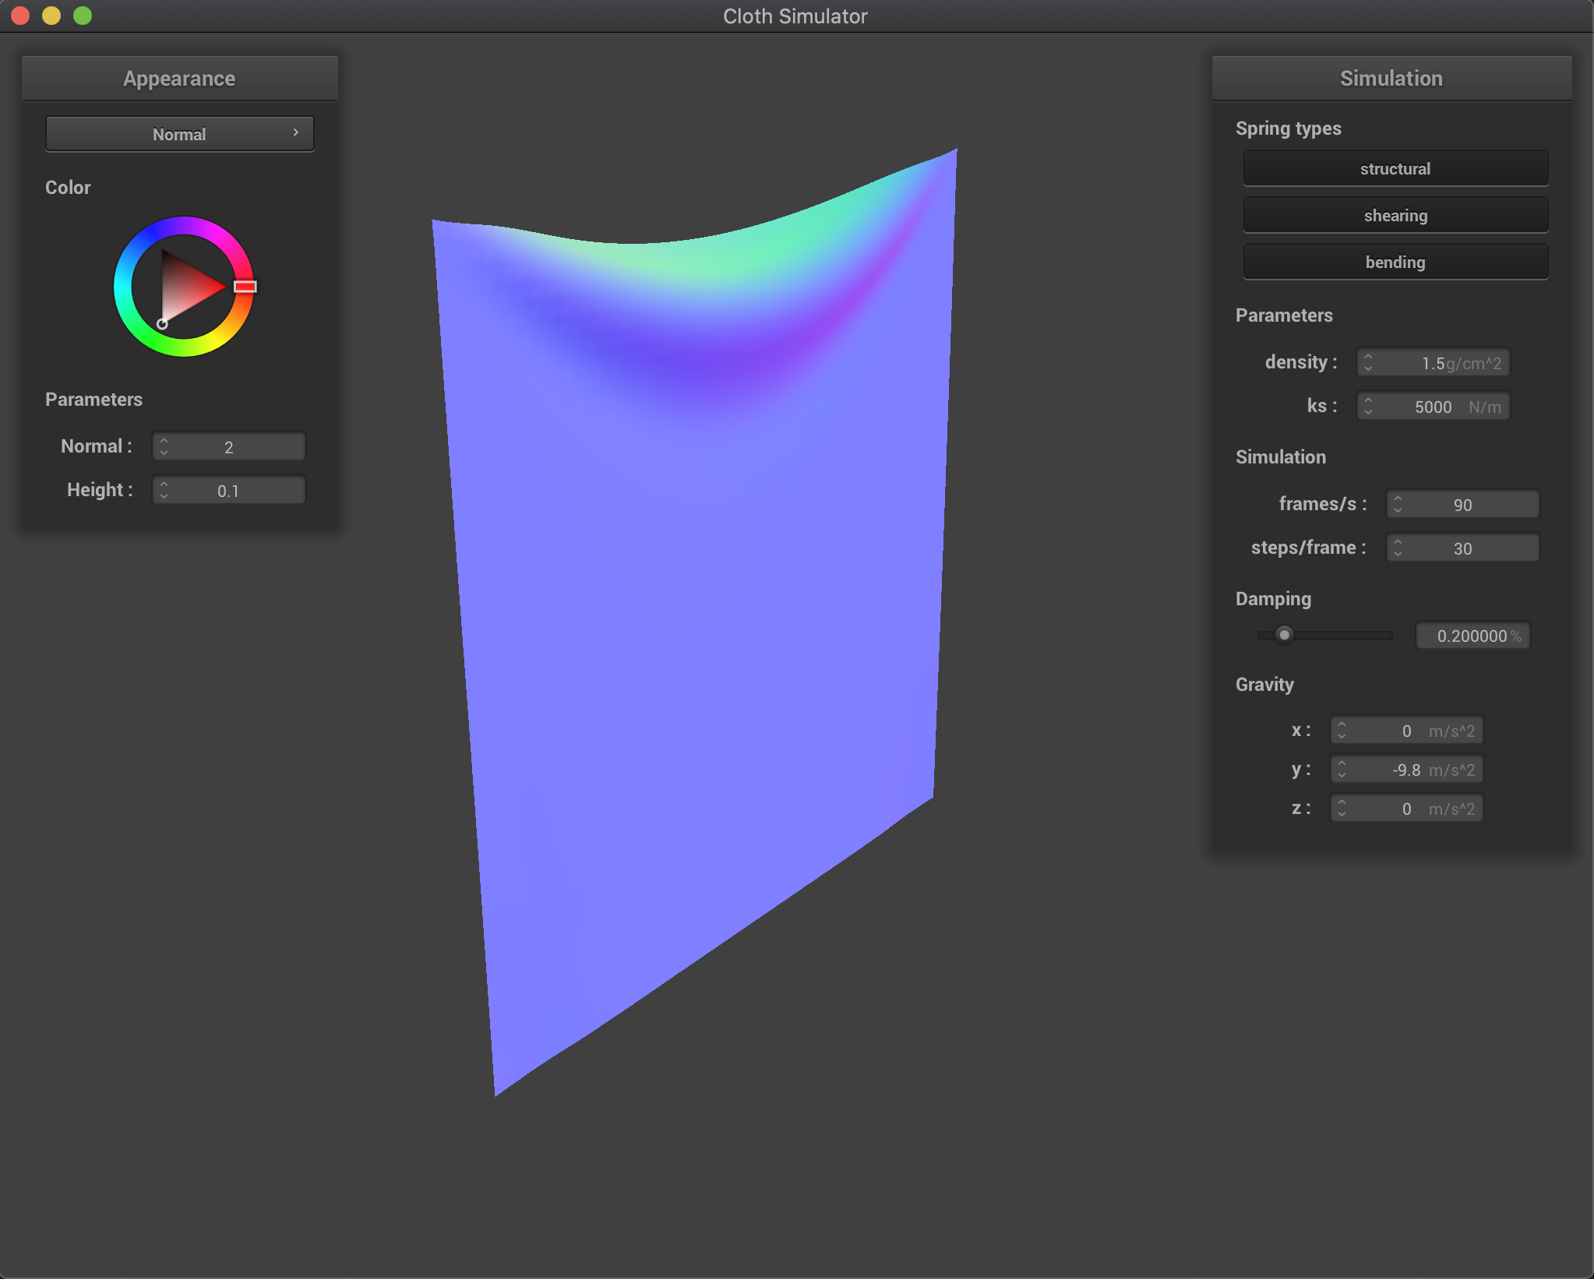The width and height of the screenshot is (1594, 1279).
Task: Click the Damping percentage input field
Action: tap(1471, 636)
